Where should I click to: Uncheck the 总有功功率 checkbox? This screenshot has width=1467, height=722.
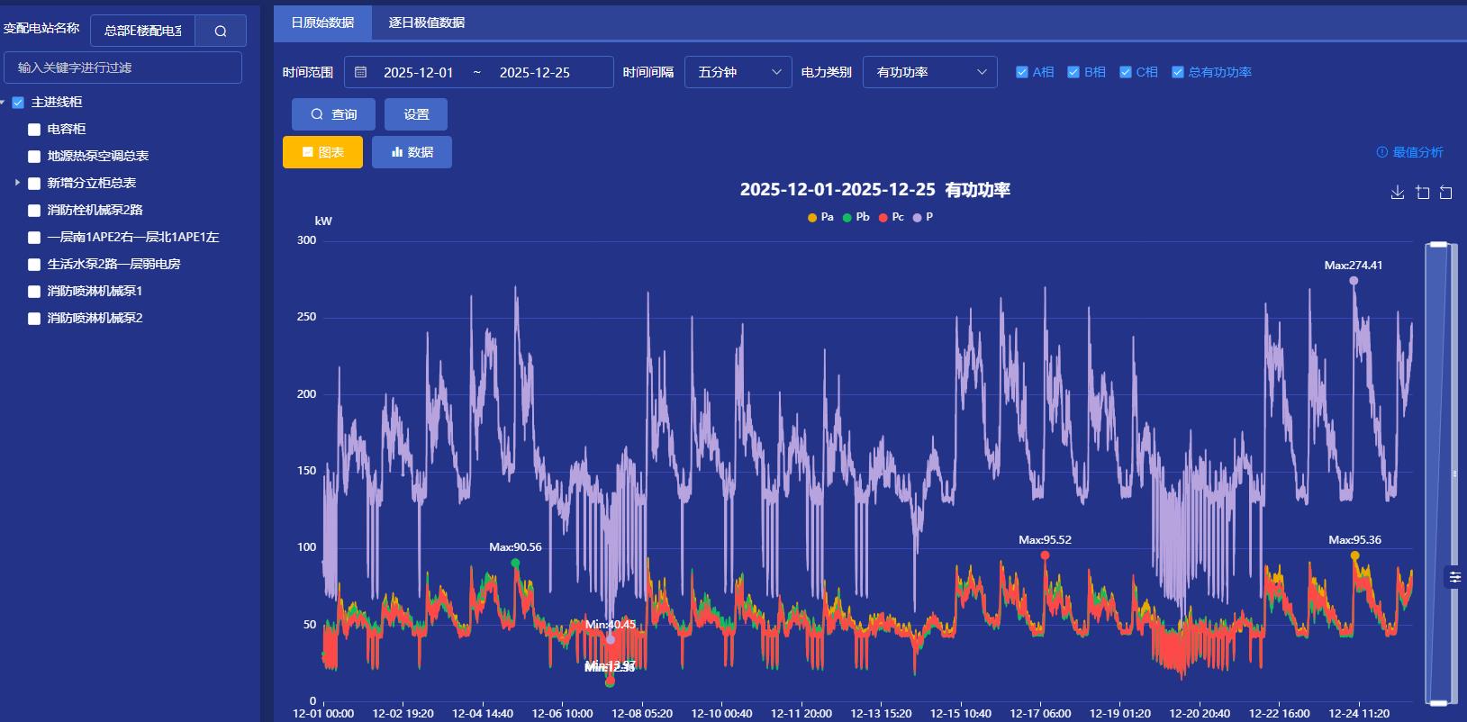pos(1177,72)
